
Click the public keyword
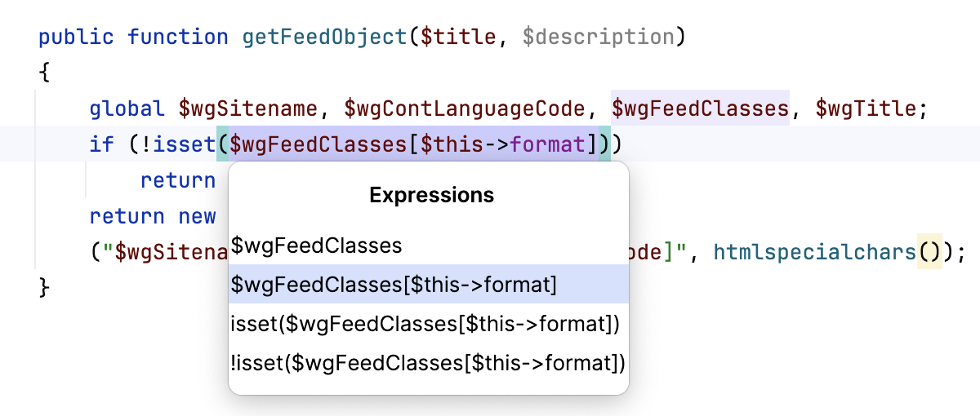click(77, 38)
